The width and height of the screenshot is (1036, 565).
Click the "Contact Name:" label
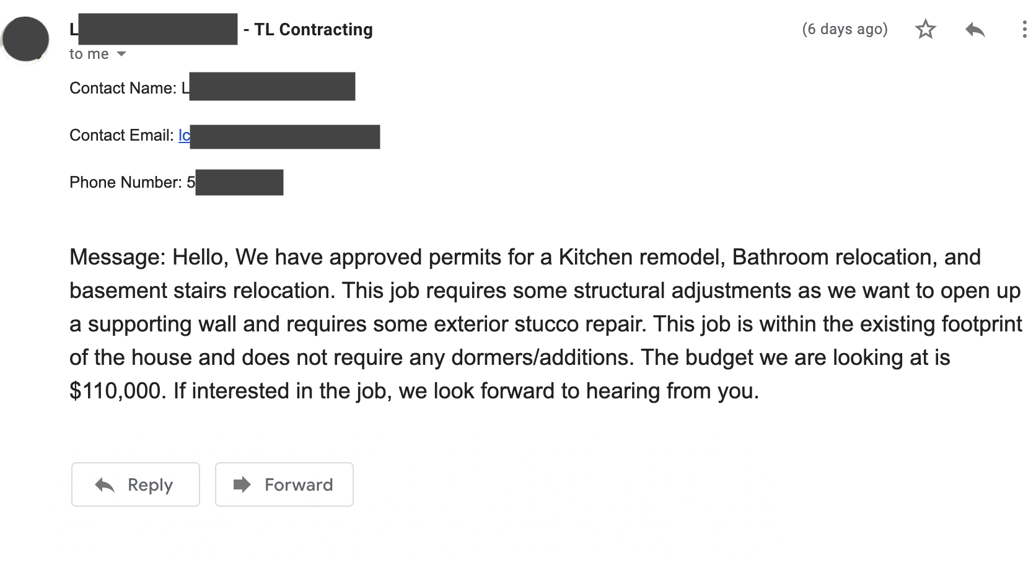coord(123,89)
